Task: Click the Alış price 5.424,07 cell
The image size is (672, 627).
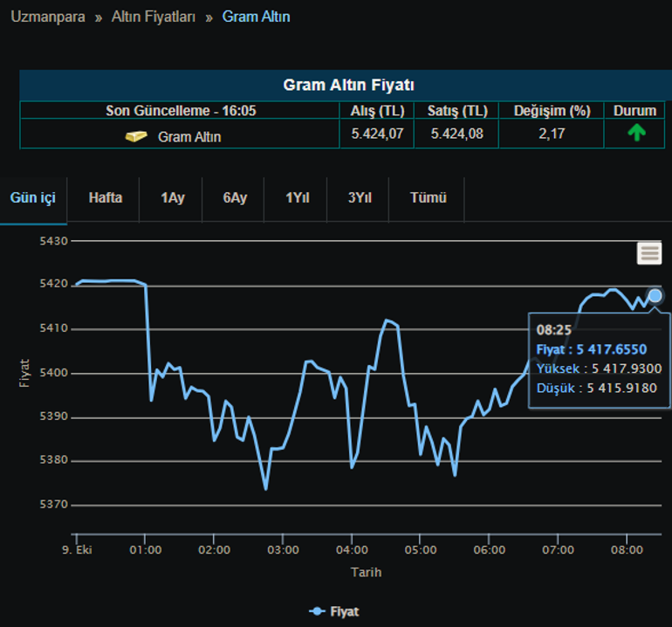Action: pos(377,134)
